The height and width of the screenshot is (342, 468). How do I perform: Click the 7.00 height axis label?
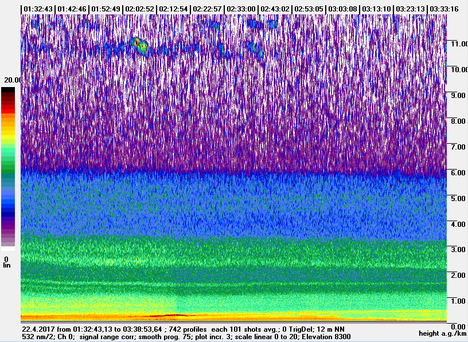tap(459, 147)
